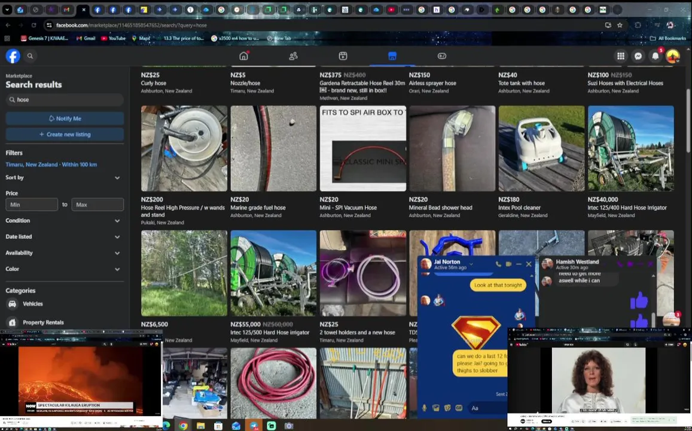692x431 pixels.
Task: Change location Timaru, New Zealand within 100 km
Action: 51,164
